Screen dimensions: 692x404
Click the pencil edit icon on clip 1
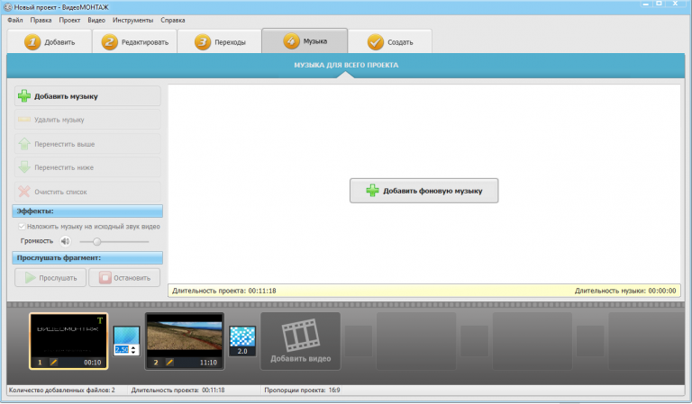tap(53, 362)
